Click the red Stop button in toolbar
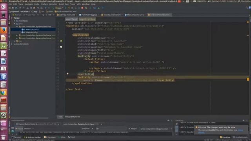This screenshot has height=141, width=251. (82, 8)
